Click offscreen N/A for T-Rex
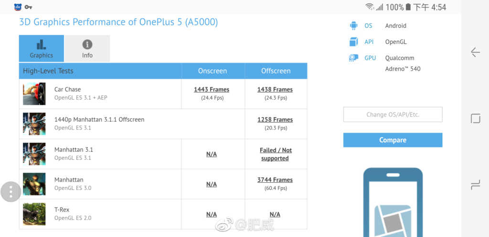The height and width of the screenshot is (237, 489). click(x=275, y=214)
